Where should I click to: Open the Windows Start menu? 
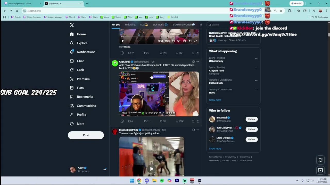pos(132,181)
